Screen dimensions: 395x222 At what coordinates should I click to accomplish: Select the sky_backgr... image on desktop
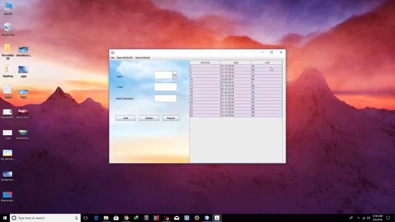coord(7,155)
